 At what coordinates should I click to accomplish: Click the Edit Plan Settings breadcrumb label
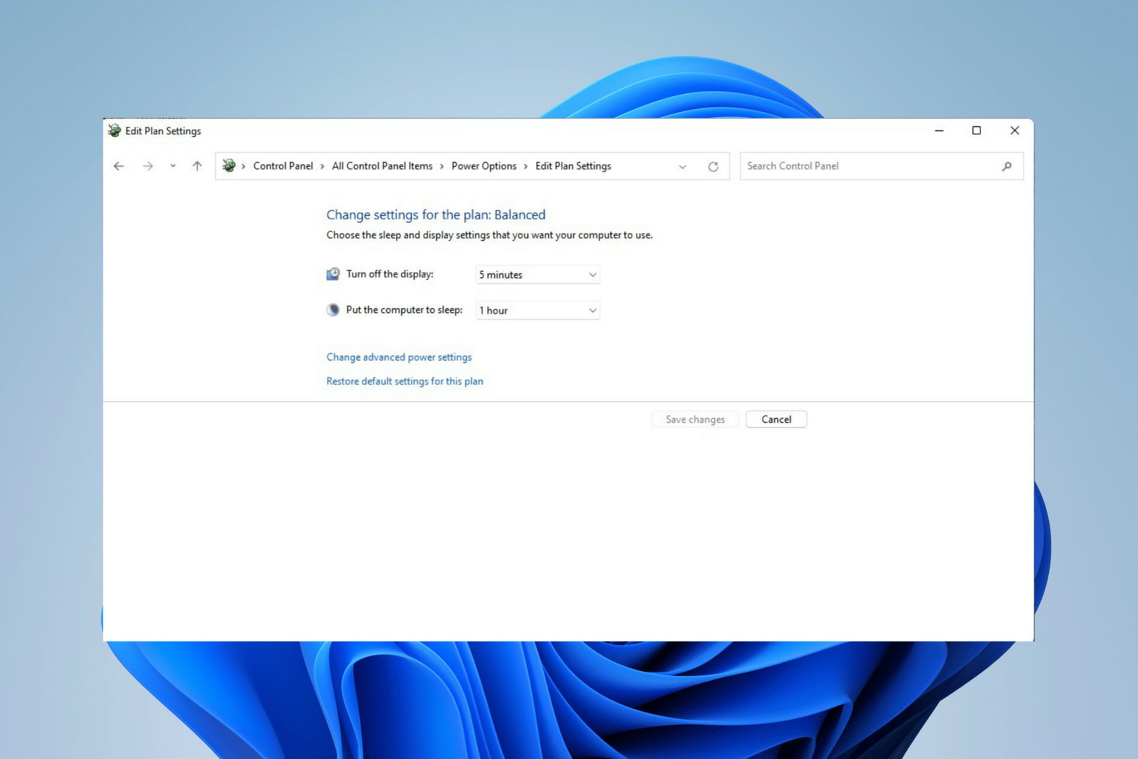[573, 166]
